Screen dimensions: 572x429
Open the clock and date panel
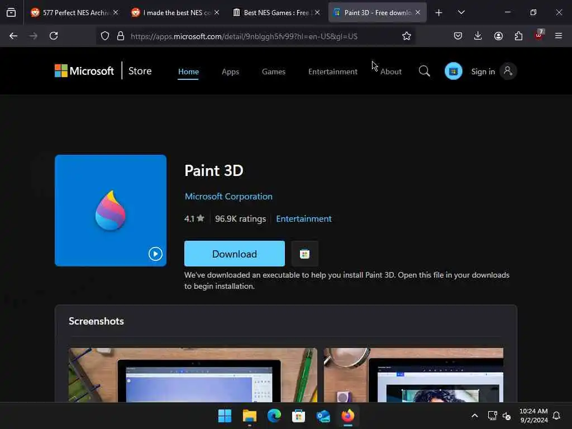pyautogui.click(x=533, y=416)
